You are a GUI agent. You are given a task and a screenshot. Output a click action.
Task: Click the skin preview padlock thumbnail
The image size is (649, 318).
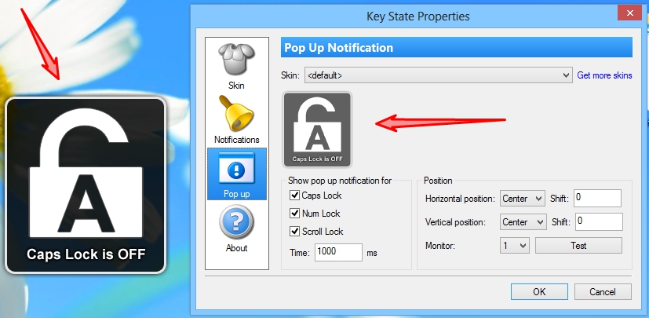(318, 130)
